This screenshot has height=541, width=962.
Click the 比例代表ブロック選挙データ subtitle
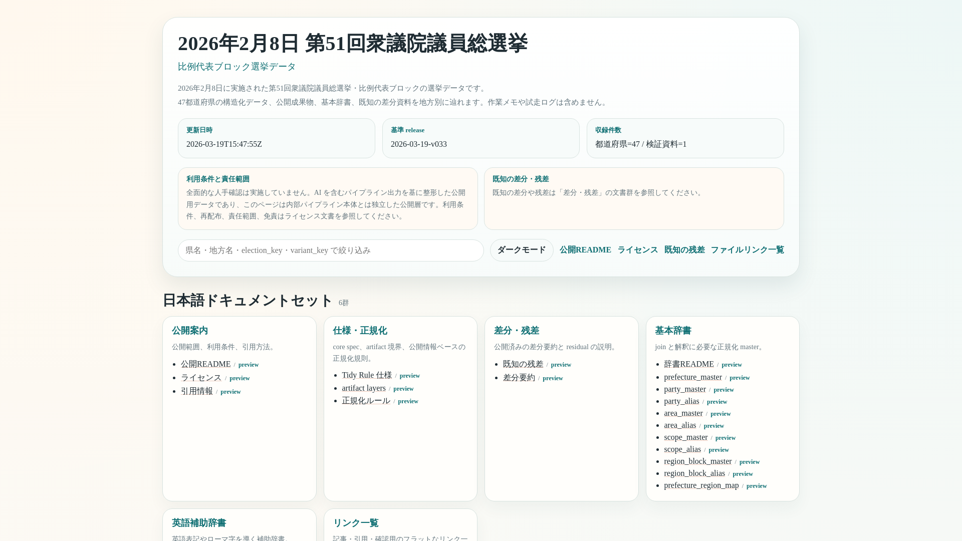pos(237,67)
